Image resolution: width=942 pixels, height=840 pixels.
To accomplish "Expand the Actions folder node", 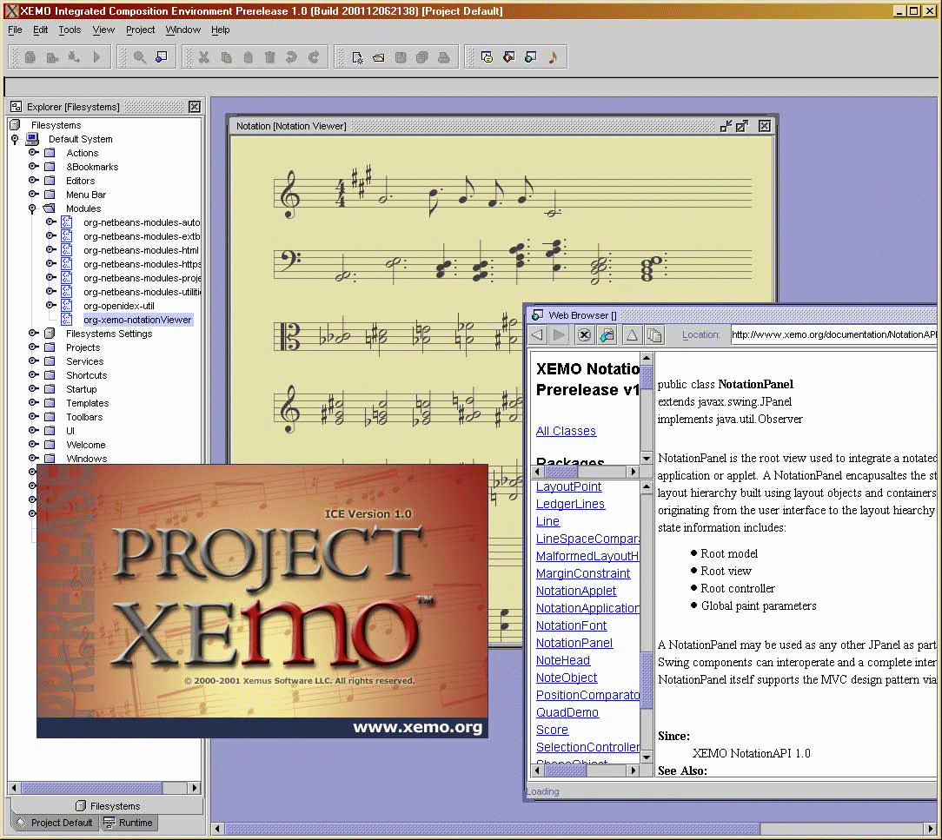I will coord(33,153).
